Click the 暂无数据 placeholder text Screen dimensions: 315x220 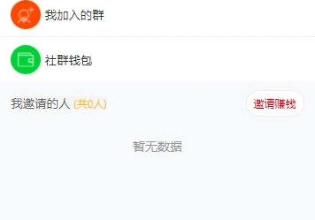pyautogui.click(x=157, y=147)
